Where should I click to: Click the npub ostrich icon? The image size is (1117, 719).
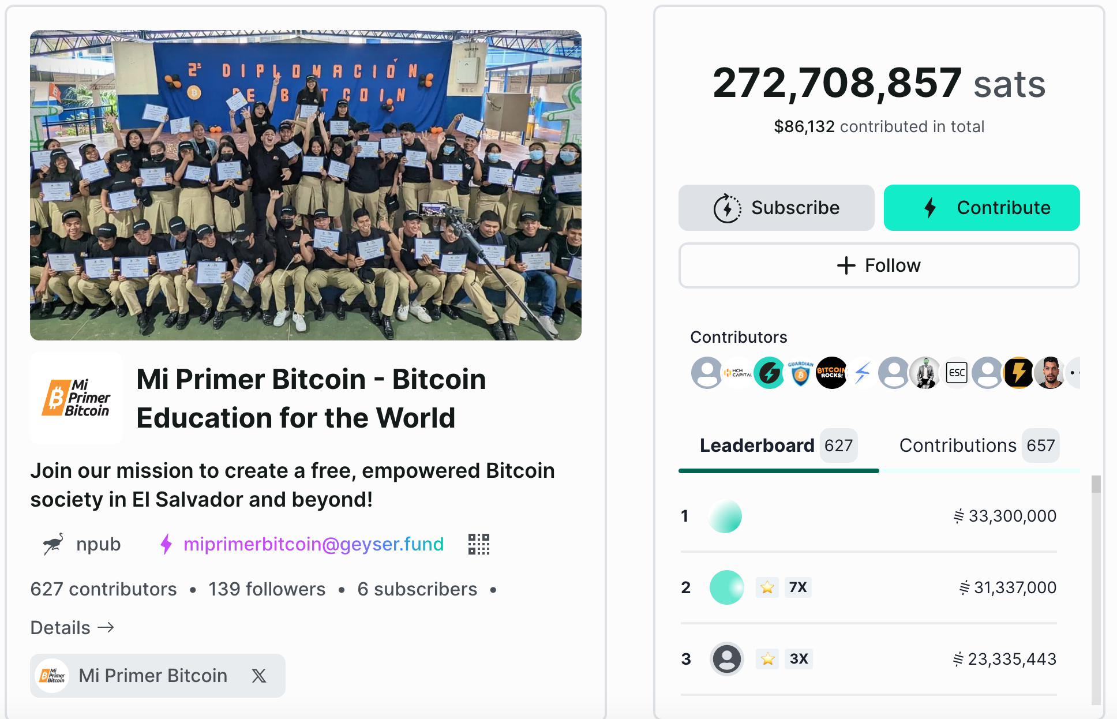coord(53,544)
